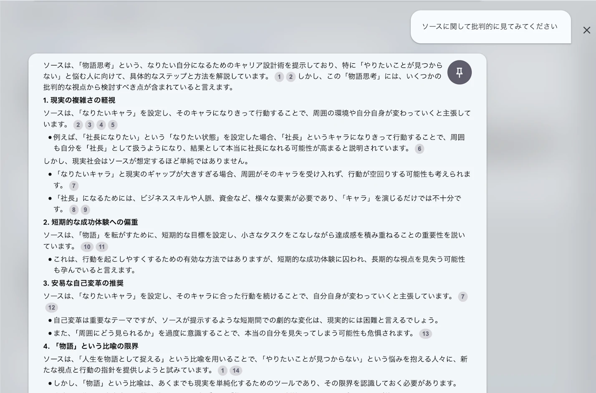
Task: Open citation 2 in the opening paragraph again
Action: 290,77
